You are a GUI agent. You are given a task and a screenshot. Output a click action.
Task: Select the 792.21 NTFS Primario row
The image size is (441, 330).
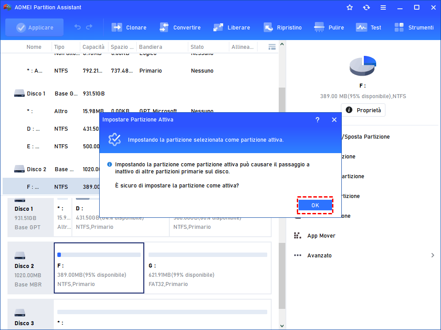[x=140, y=71]
